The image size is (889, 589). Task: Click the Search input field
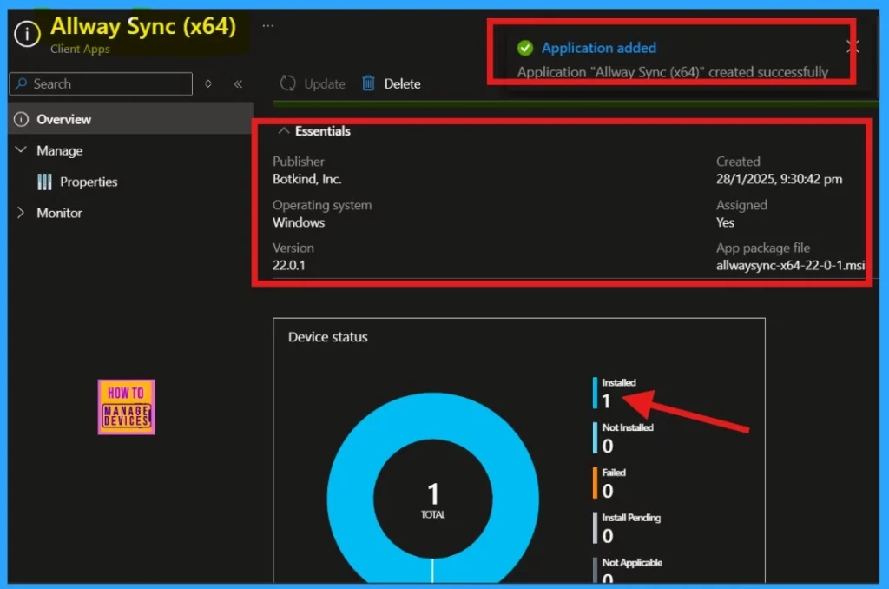tap(101, 84)
